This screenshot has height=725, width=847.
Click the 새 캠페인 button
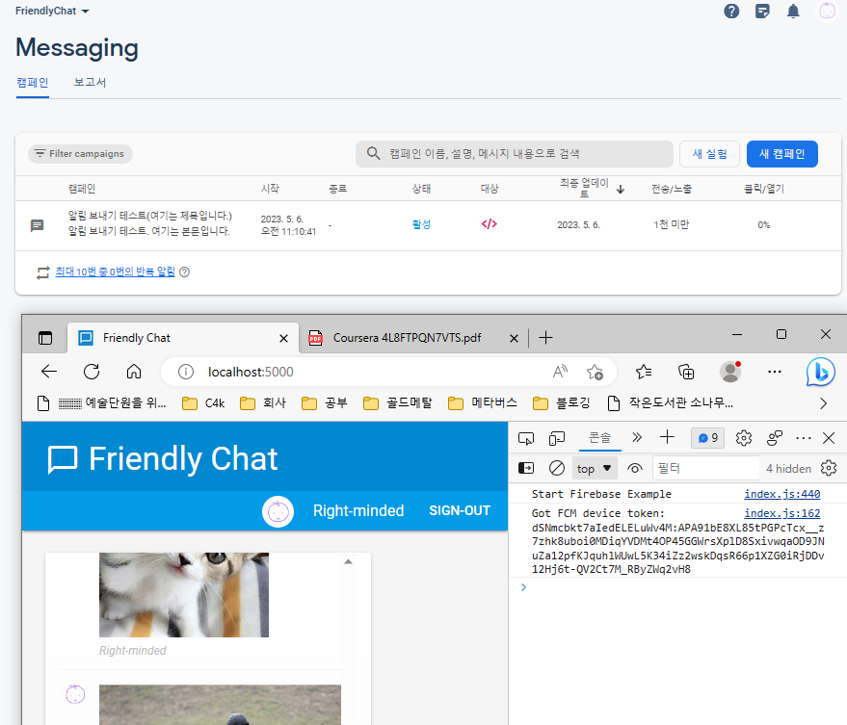pos(782,154)
